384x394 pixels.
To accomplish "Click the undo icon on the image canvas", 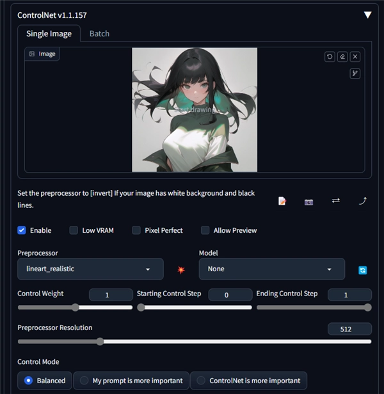I will [330, 57].
